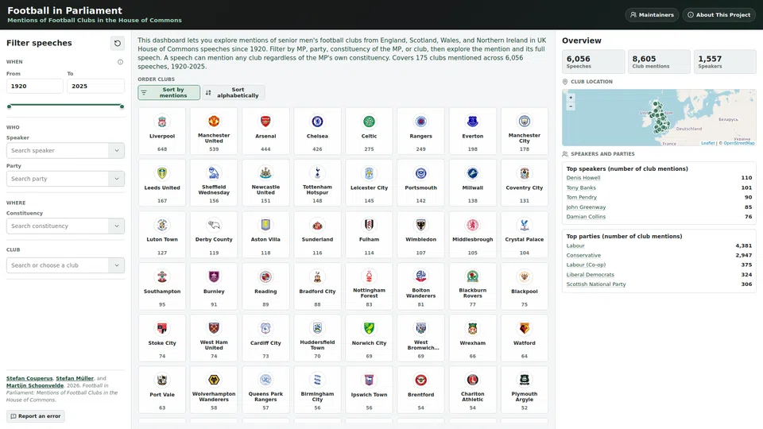Open About This Project

coord(718,14)
